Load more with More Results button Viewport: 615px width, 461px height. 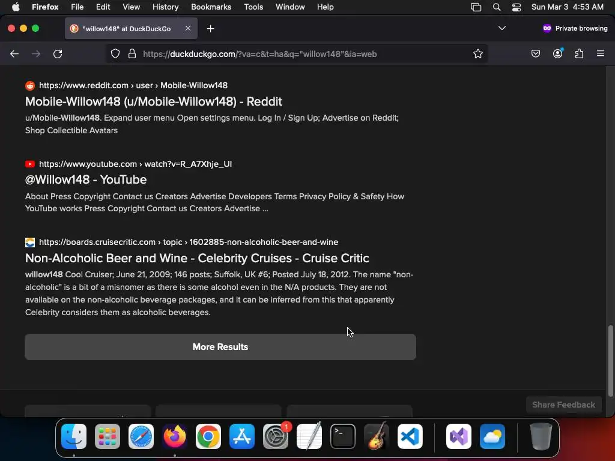(220, 347)
